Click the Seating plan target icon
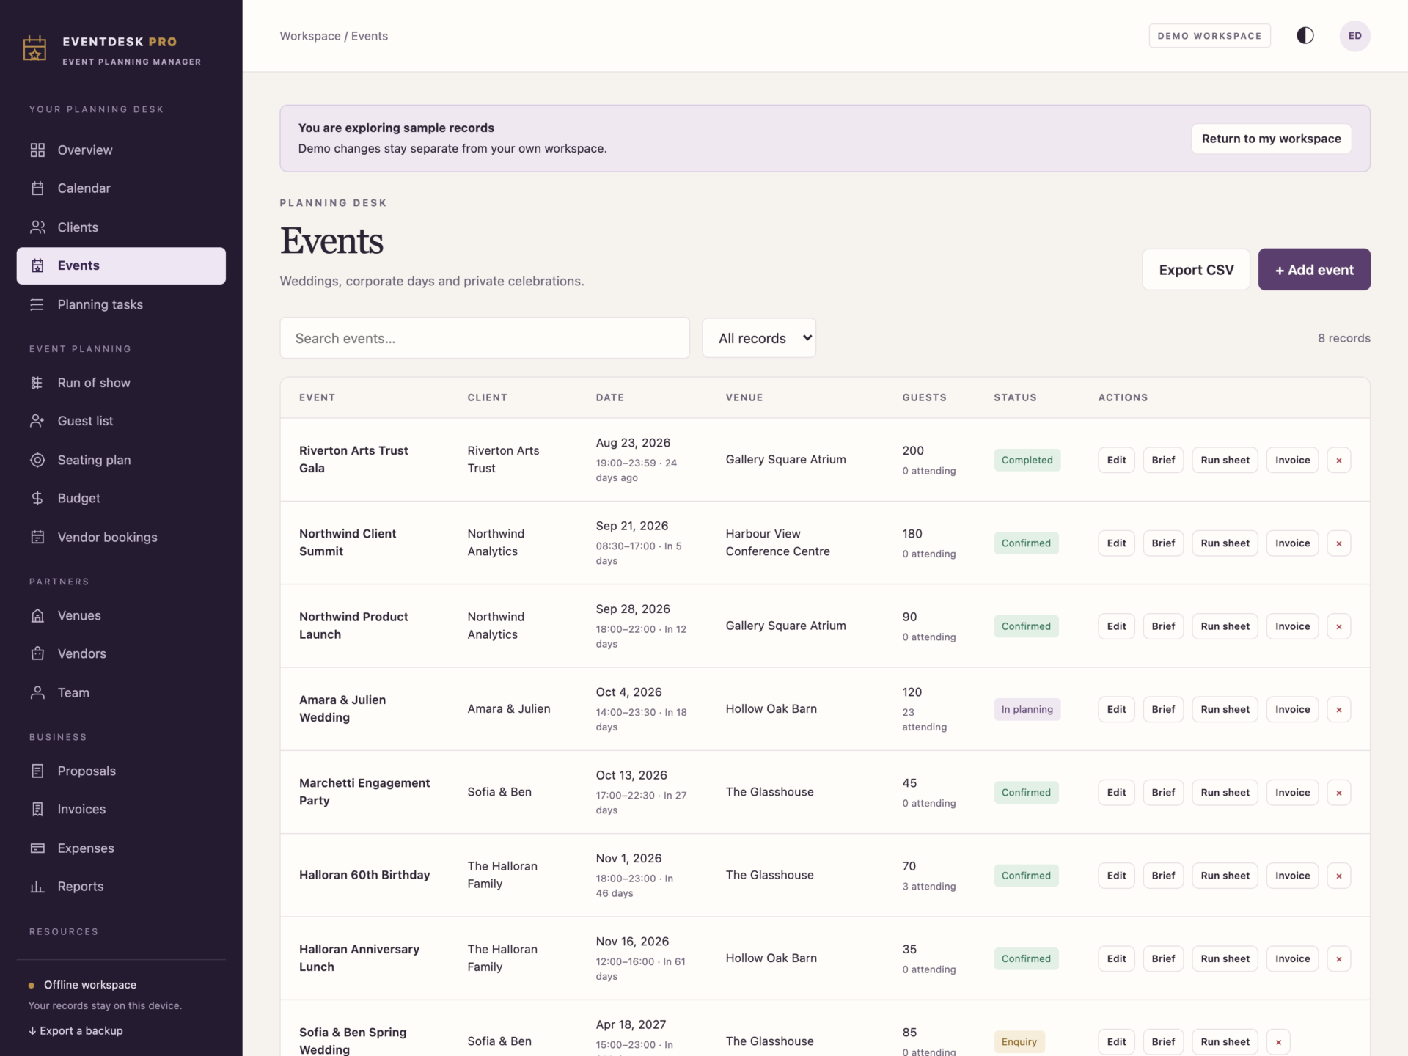The height and width of the screenshot is (1056, 1408). [x=37, y=460]
